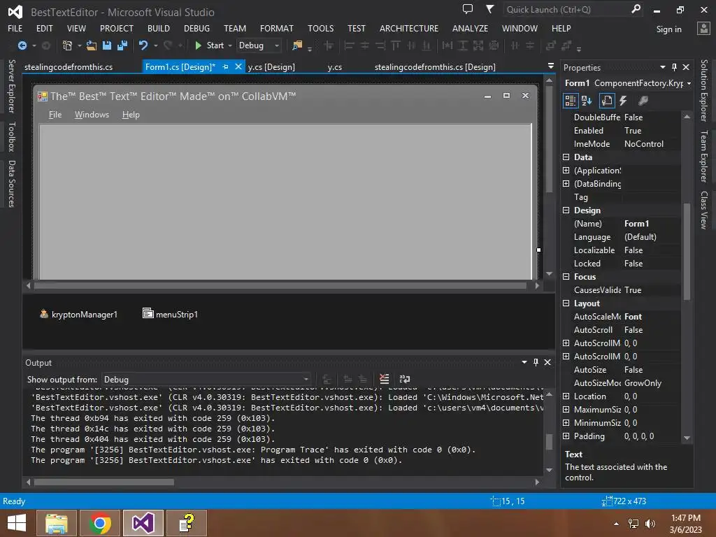
Task: Open the BUILD menu
Action: point(159,28)
